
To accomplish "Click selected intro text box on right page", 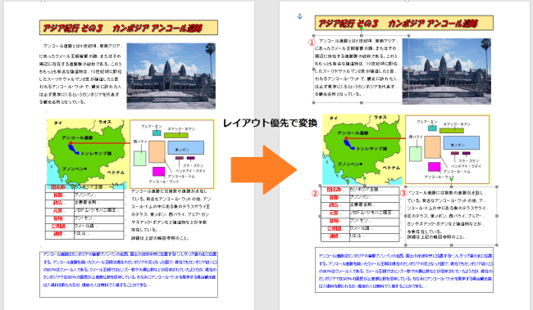I will pos(361,69).
